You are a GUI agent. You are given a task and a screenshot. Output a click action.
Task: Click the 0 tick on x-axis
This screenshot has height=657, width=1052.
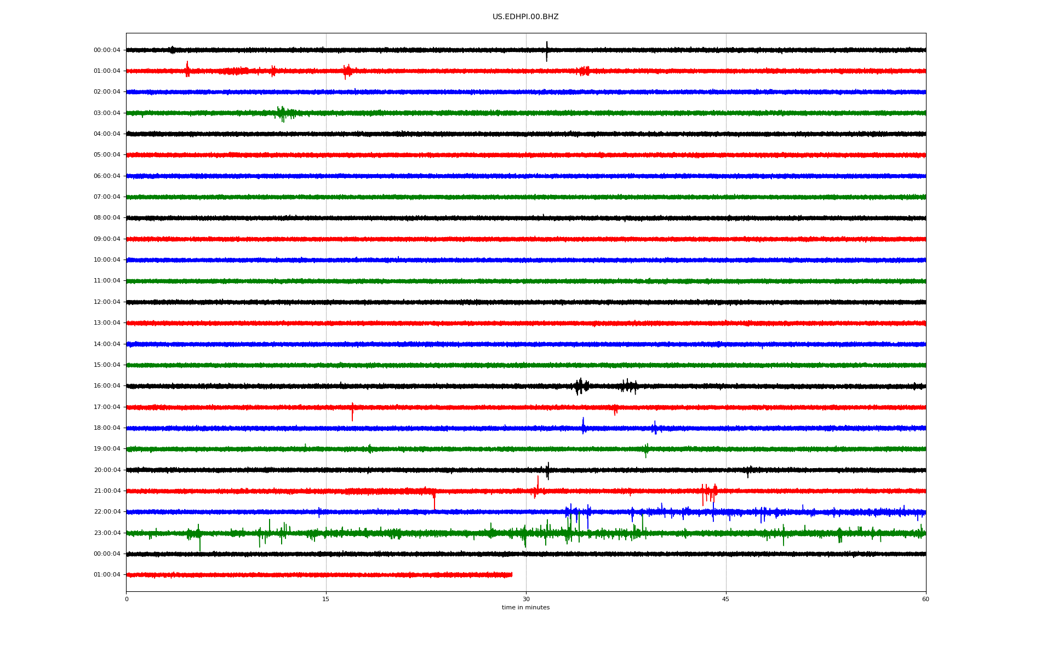[127, 599]
